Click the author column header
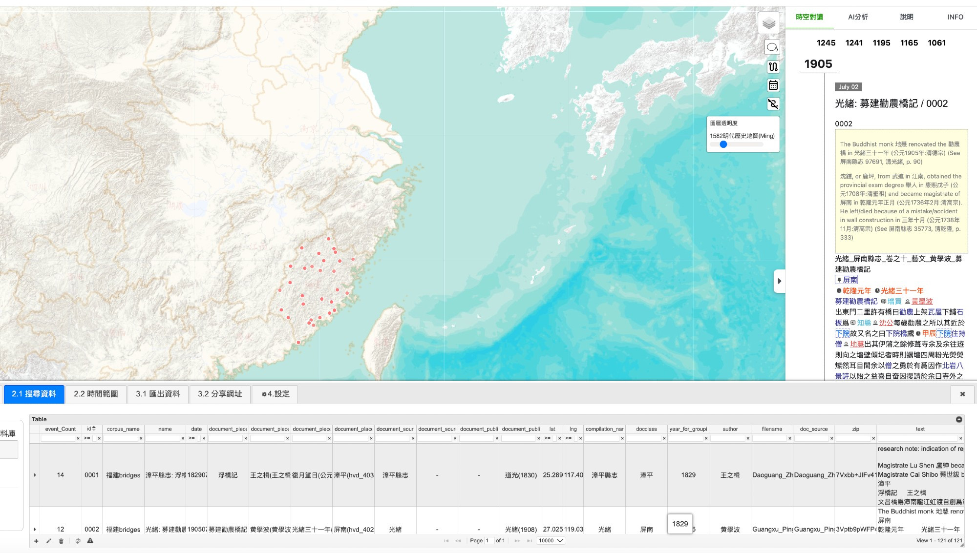The height and width of the screenshot is (553, 977). click(x=730, y=429)
